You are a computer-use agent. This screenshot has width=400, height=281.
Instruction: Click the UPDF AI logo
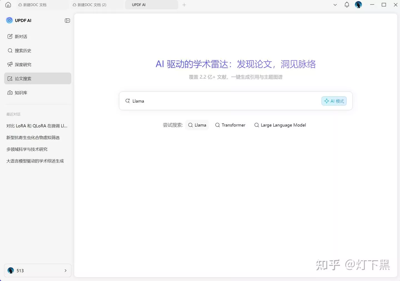click(18, 20)
